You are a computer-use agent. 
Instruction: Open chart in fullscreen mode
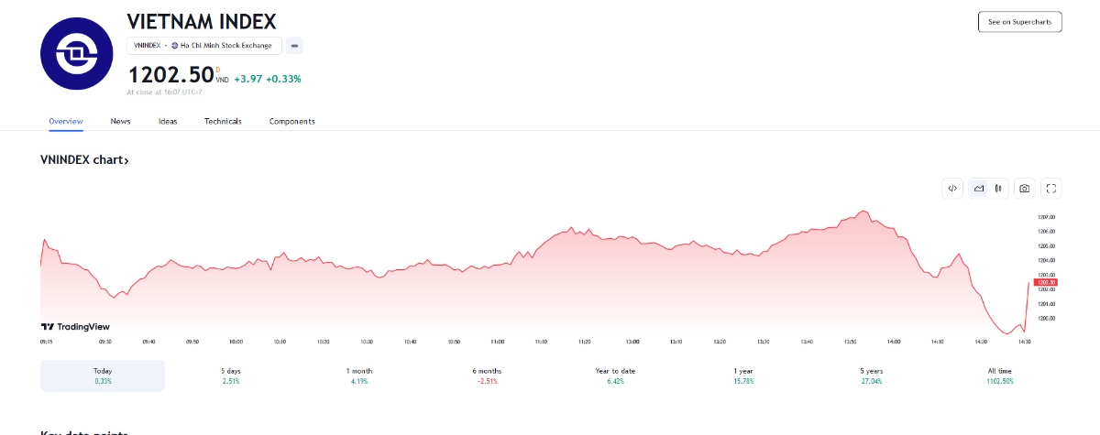coord(1051,189)
